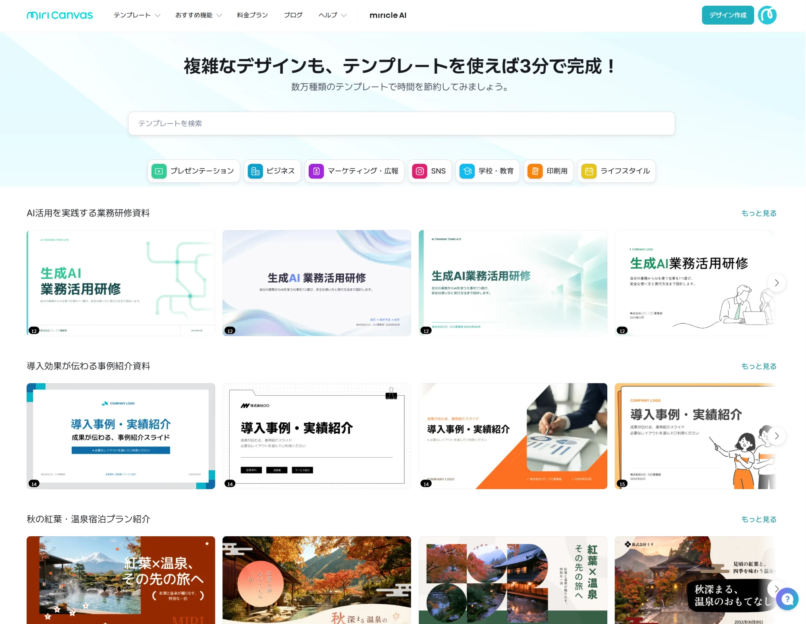Click もっと見る for 秋の紅葉 section

pos(759,519)
